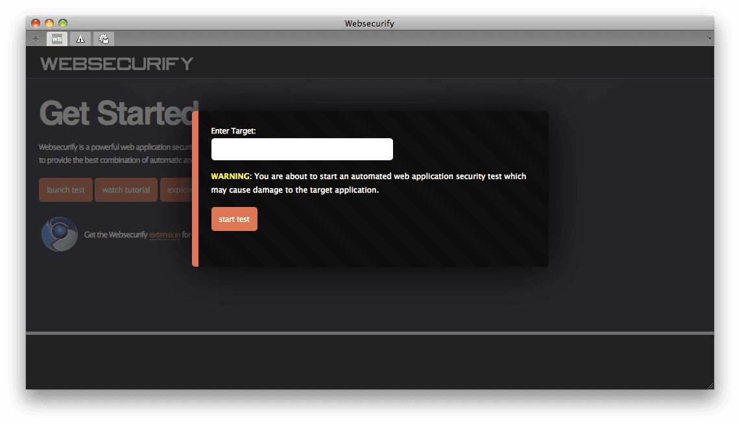The width and height of the screenshot is (740, 425).
Task: Click the Chromium browser logo icon
Action: 60,234
